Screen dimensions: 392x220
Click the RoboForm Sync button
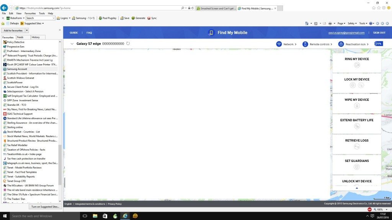pyautogui.click(x=152, y=18)
